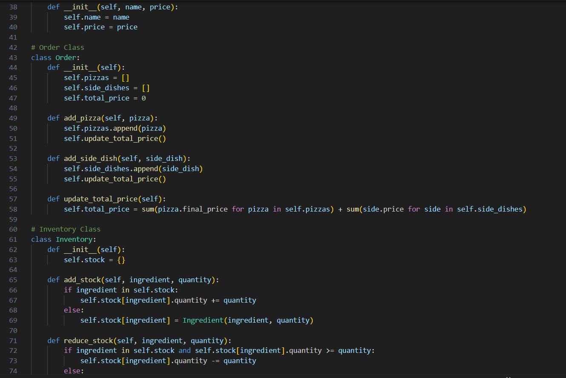Click 'self.side_dishes = []' assignment

click(x=107, y=88)
